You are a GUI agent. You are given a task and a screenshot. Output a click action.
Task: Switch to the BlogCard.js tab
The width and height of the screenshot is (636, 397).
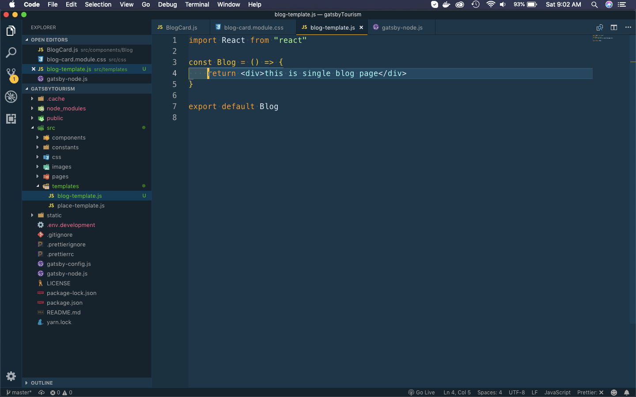pos(181,27)
